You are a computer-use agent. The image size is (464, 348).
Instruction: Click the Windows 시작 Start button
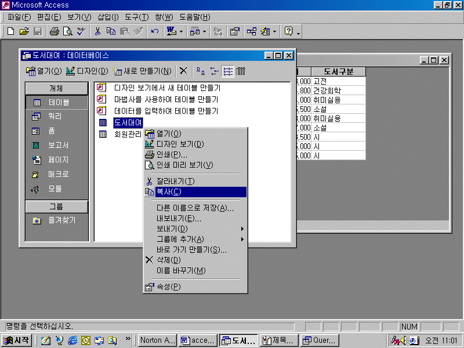click(17, 340)
